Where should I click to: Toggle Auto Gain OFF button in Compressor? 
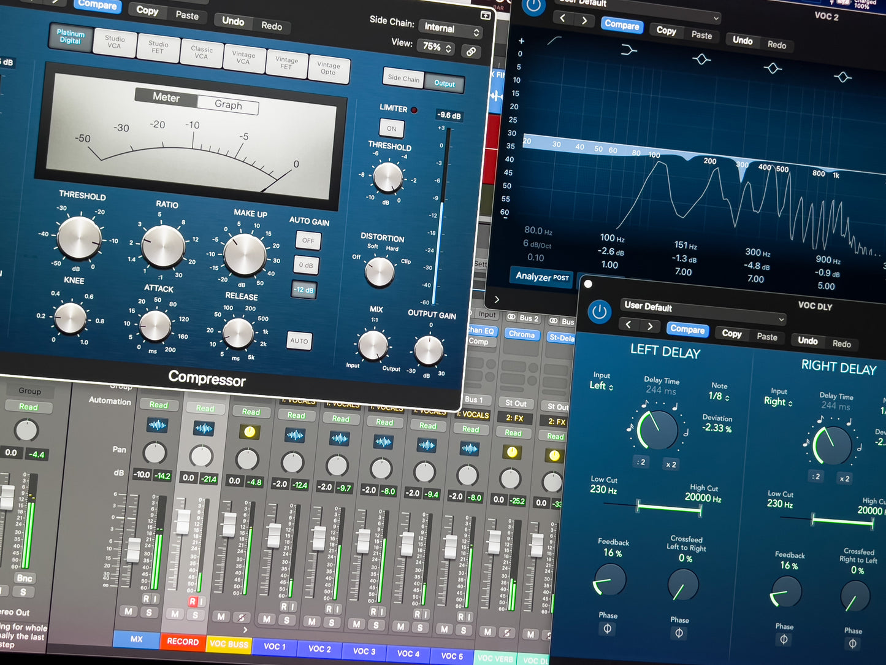click(x=308, y=240)
